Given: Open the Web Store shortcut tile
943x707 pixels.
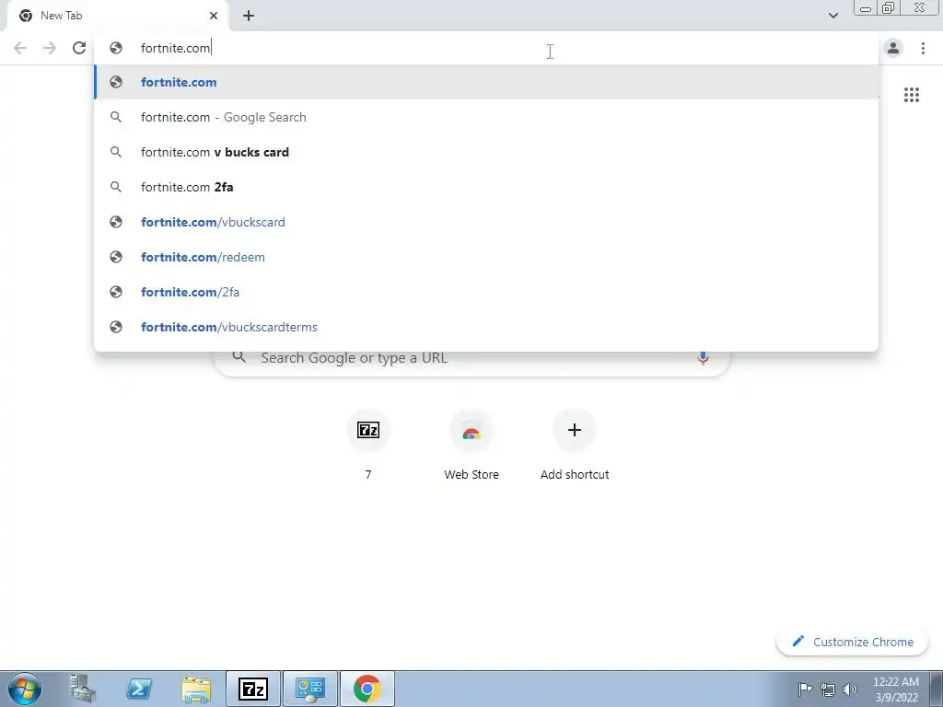Looking at the screenshot, I should click(x=471, y=446).
